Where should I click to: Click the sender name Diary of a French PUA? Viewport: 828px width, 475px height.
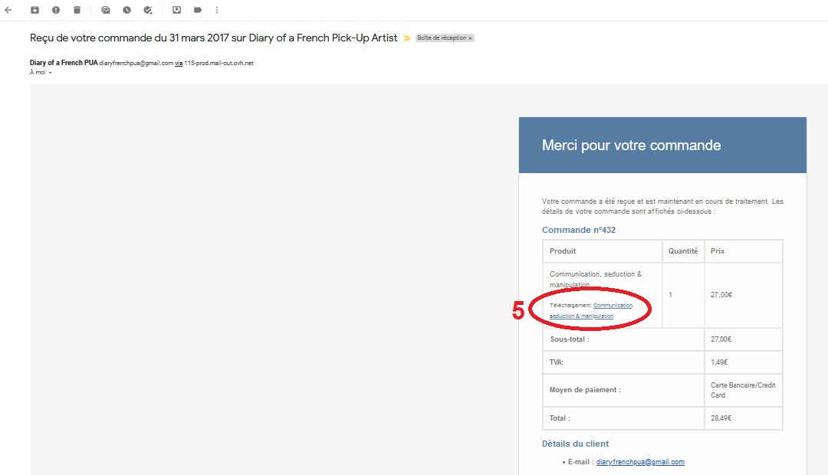64,63
